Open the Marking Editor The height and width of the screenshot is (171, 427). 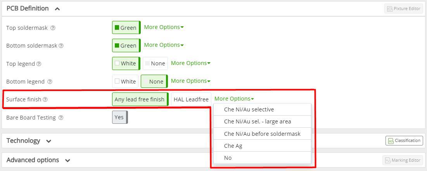403,160
